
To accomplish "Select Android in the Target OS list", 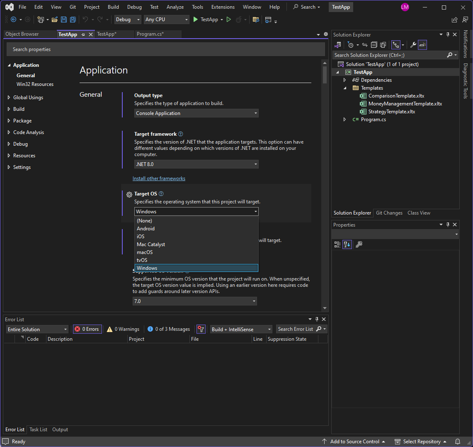I will 196,229.
